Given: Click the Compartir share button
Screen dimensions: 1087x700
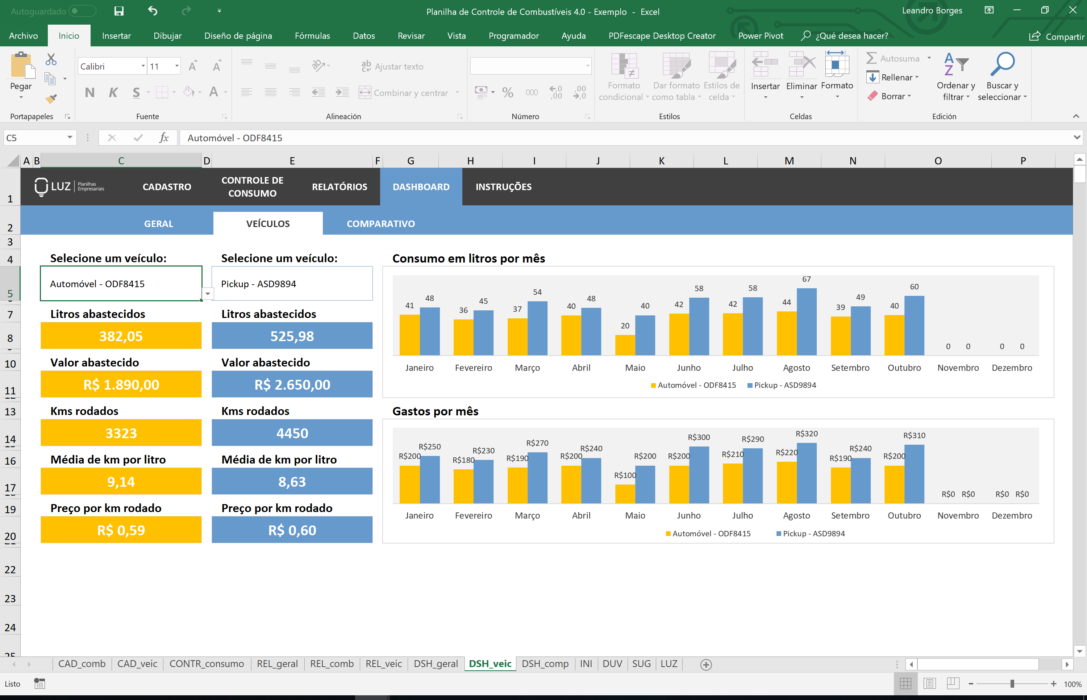Looking at the screenshot, I should point(1057,36).
